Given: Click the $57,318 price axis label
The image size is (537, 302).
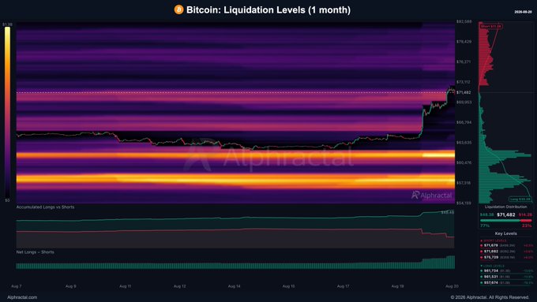Looking at the screenshot, I should [x=464, y=183].
